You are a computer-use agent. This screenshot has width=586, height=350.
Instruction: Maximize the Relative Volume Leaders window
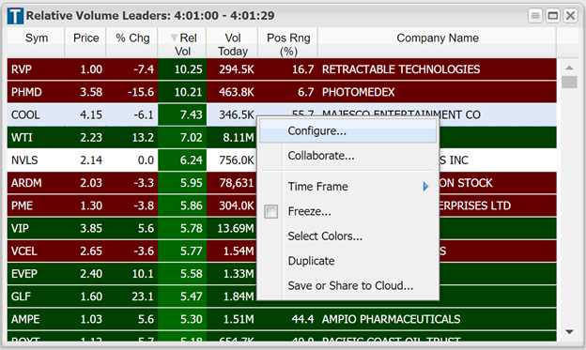pyautogui.click(x=553, y=16)
